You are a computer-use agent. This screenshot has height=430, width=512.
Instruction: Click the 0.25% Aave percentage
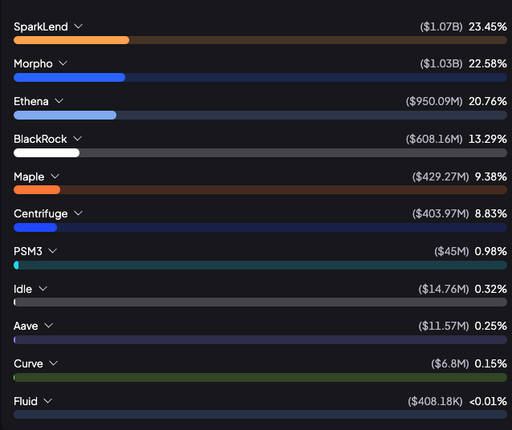click(x=491, y=327)
